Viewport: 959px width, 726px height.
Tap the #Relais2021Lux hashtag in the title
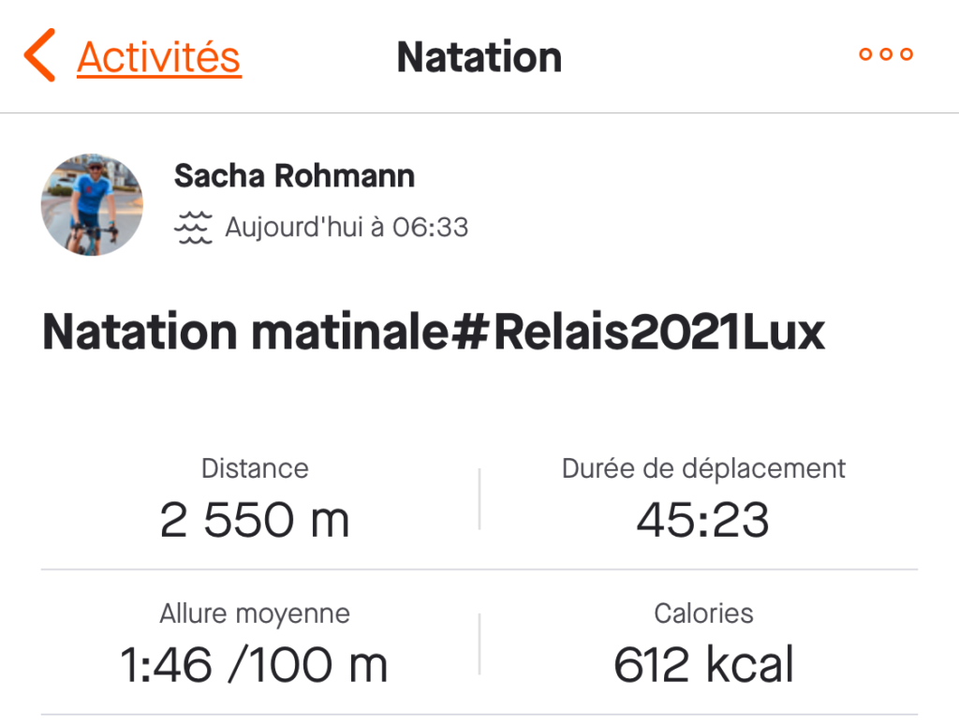tap(637, 332)
